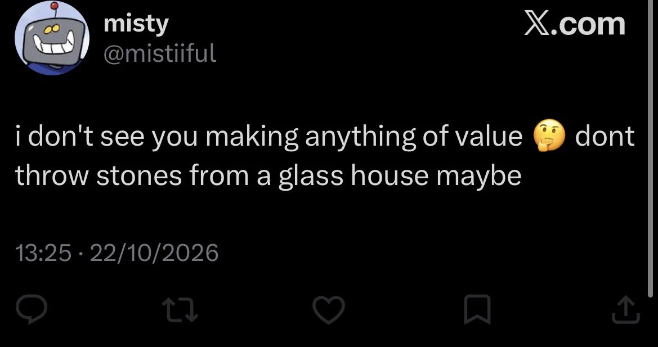The height and width of the screenshot is (347, 658).
Task: Click the word dont ending the first line
Action: pyautogui.click(x=605, y=136)
